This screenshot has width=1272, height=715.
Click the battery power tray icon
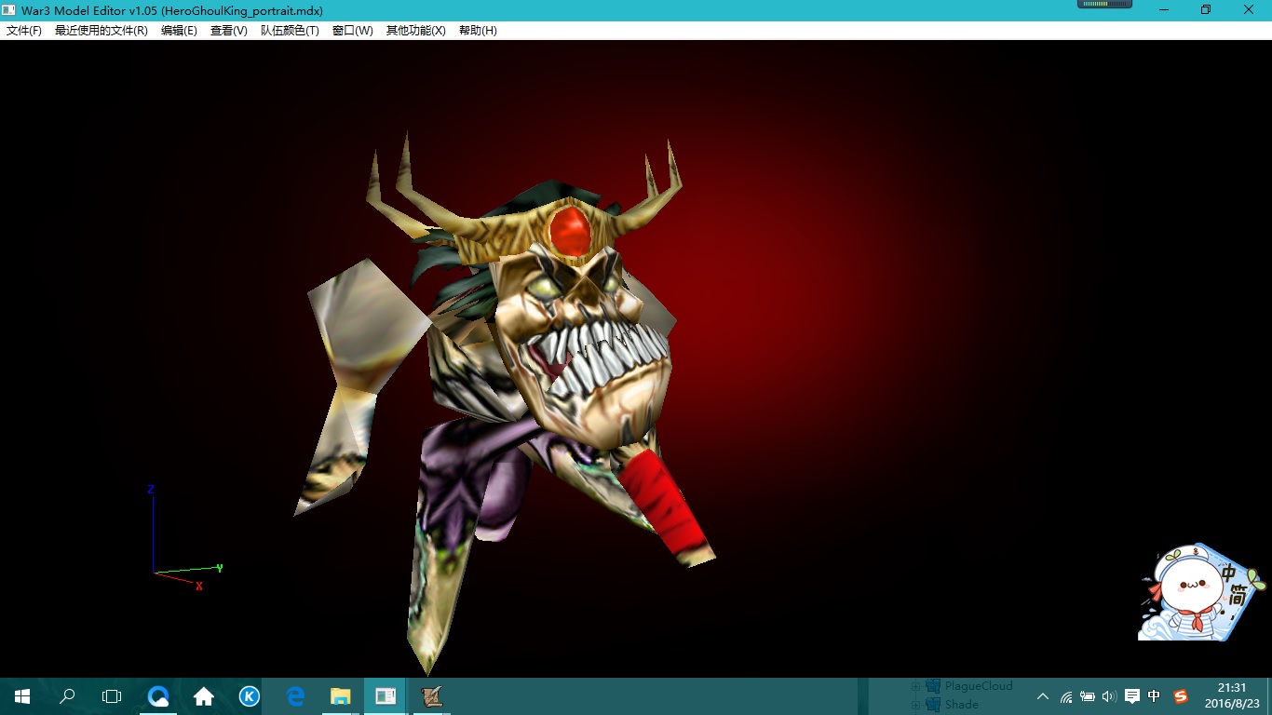click(1088, 696)
